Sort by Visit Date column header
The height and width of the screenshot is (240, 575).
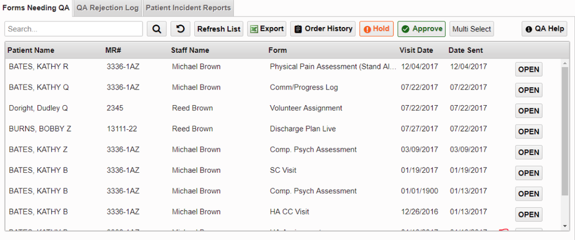click(x=416, y=51)
